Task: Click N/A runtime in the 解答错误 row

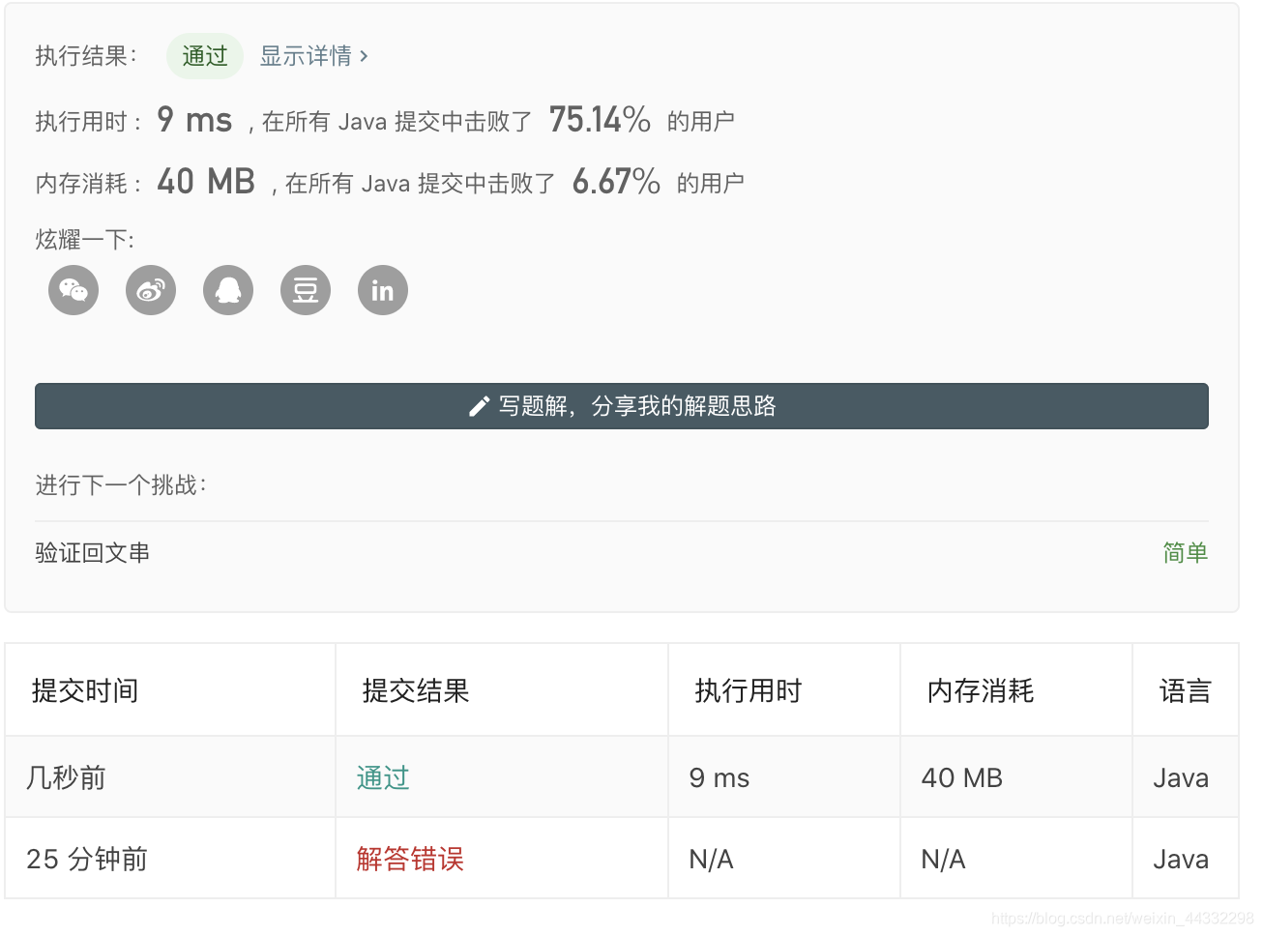Action: (712, 859)
